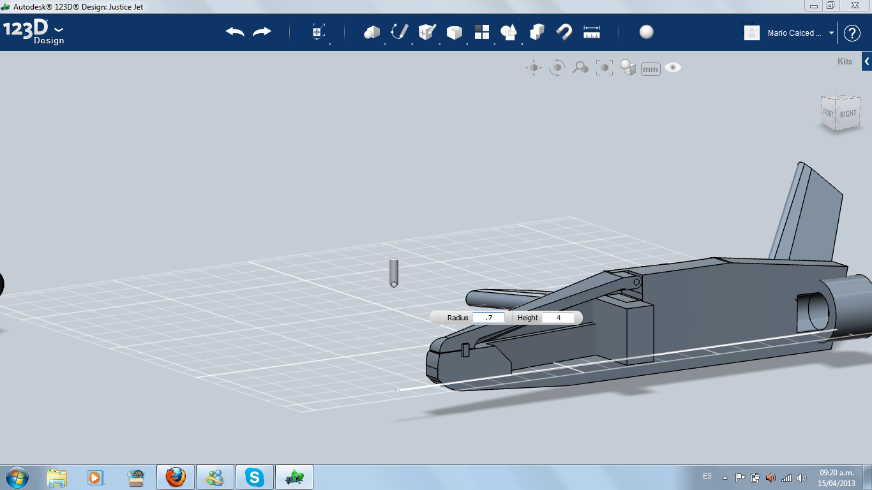Click the ES language indicator
The image size is (872, 490).
(707, 476)
